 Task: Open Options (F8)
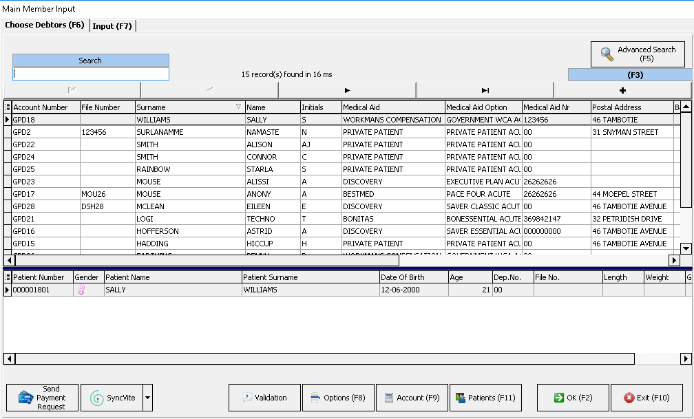[x=338, y=398]
